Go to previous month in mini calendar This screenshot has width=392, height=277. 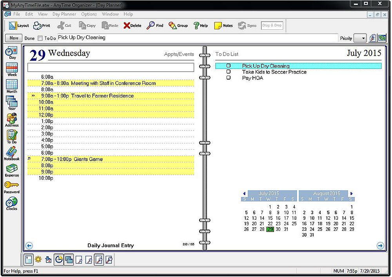pos(245,194)
